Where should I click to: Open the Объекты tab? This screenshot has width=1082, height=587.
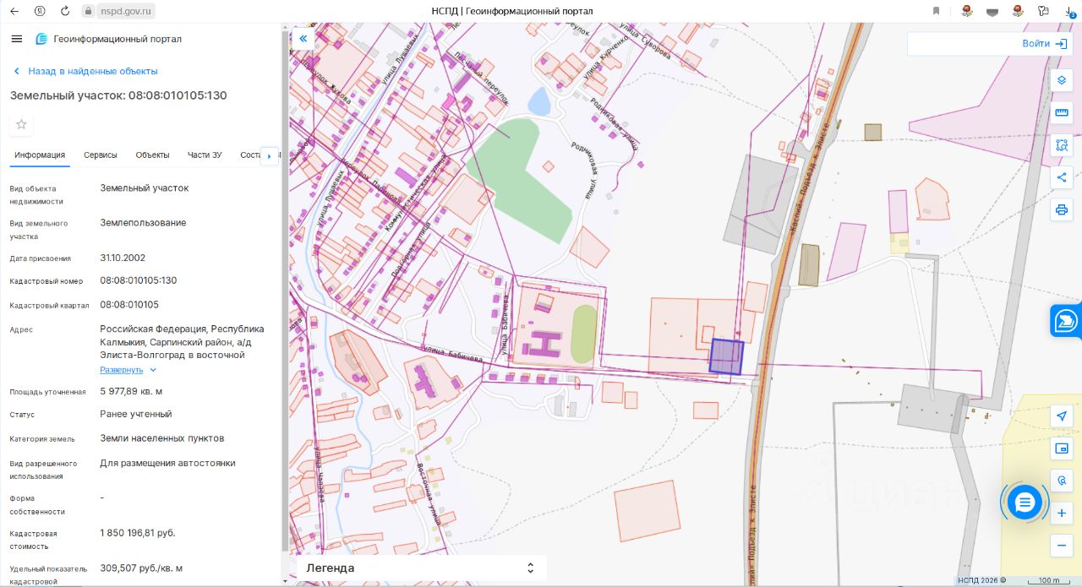point(153,155)
